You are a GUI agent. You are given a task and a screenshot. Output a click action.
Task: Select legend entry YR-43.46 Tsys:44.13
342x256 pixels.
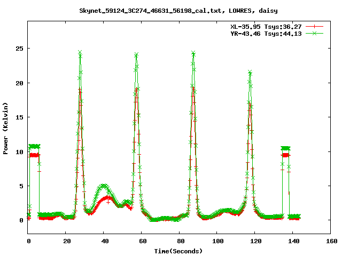point(266,34)
